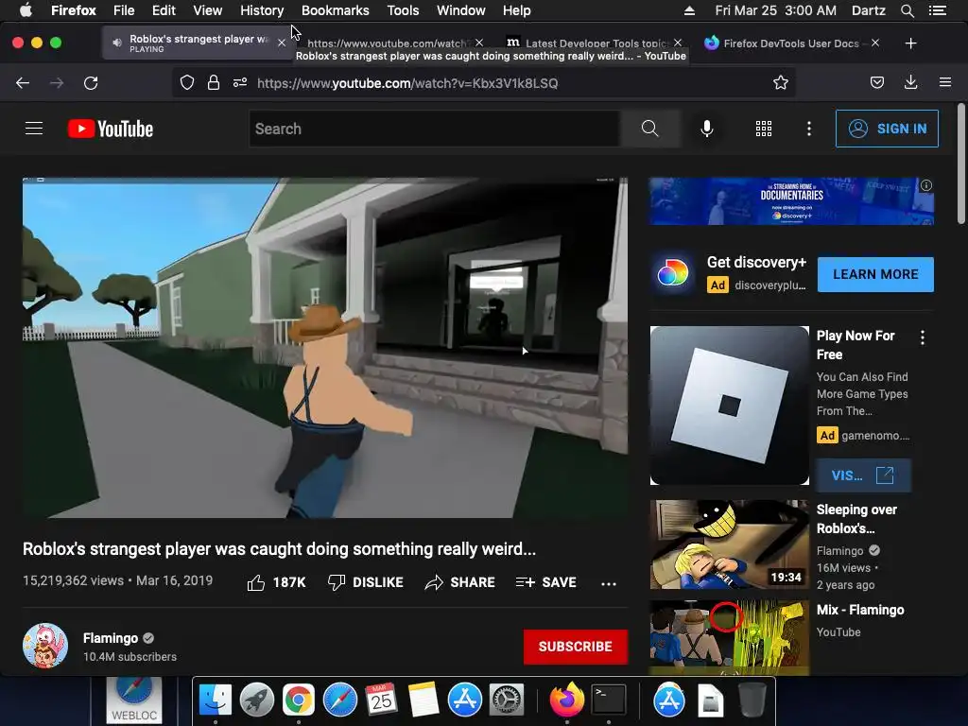Open the Bookmarks menu
Image resolution: width=968 pixels, height=726 pixels.
tap(336, 10)
